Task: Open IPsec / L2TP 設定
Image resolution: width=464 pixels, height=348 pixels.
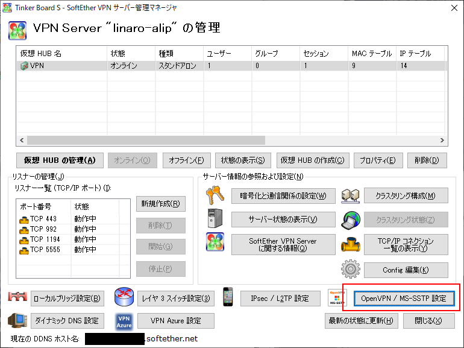Action: (280, 299)
